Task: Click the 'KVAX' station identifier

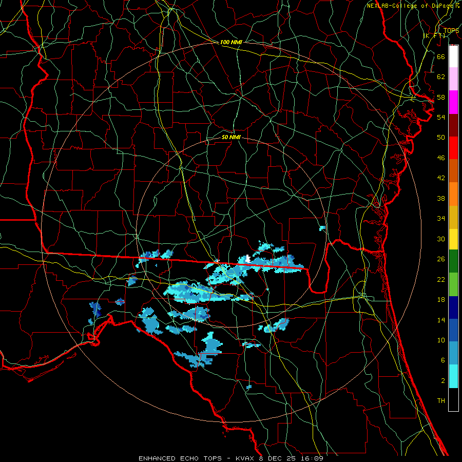Action: pos(244,458)
